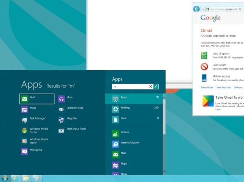The image size is (244, 182).
Task: Search within Internet Explorer icon in sidebar
Action: point(115,144)
